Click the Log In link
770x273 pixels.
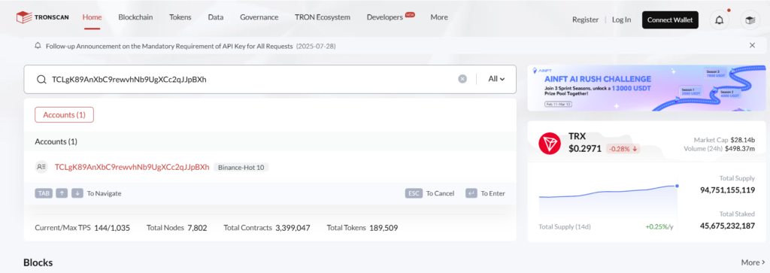coord(622,20)
